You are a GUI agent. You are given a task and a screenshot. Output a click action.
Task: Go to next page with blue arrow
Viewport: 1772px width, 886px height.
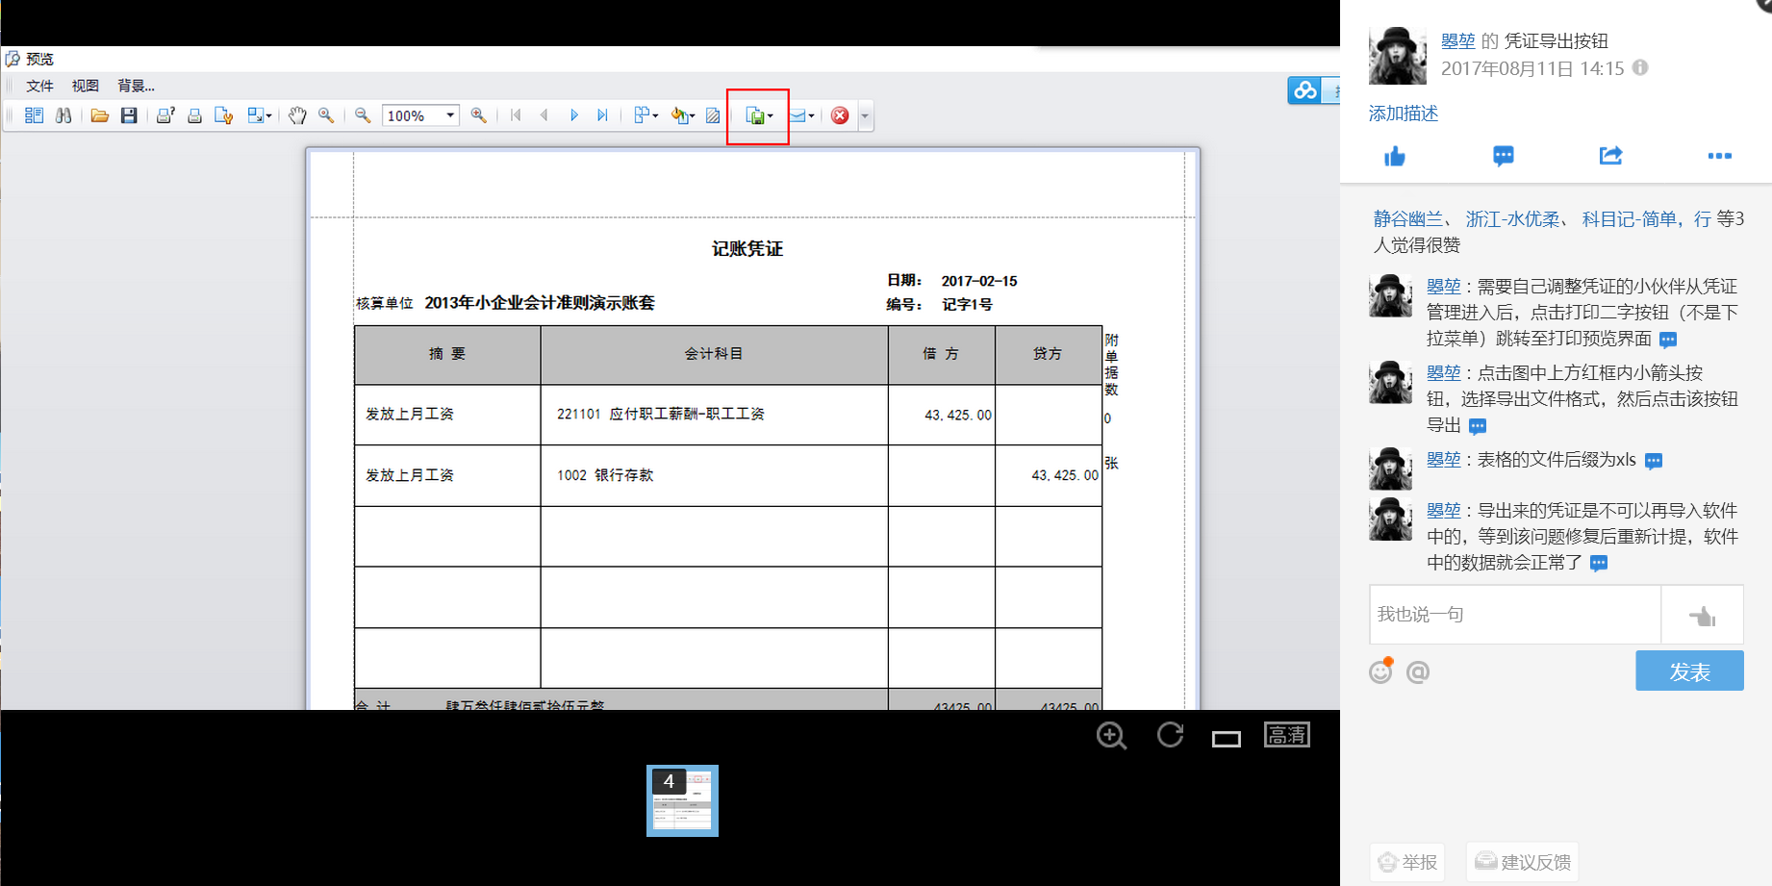[x=574, y=115]
